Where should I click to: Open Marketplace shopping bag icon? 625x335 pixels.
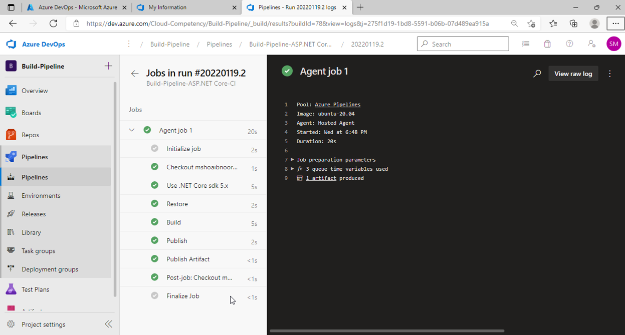(547, 44)
